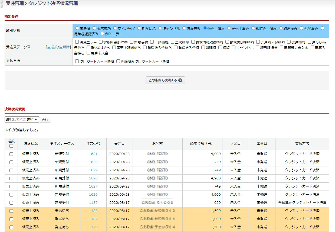Screen dimensions: 335x232
Task: Click the 全解除 link
Action: (x=64, y=47)
